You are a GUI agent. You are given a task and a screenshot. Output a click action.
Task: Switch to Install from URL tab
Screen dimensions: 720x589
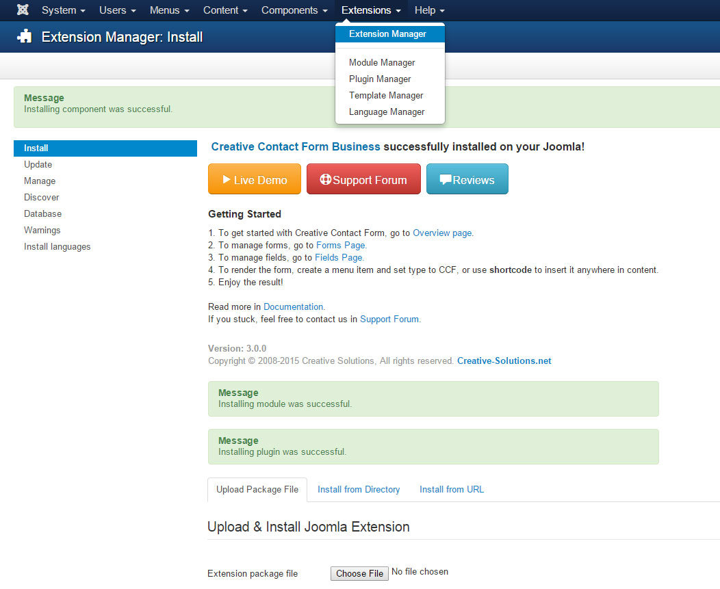click(452, 490)
